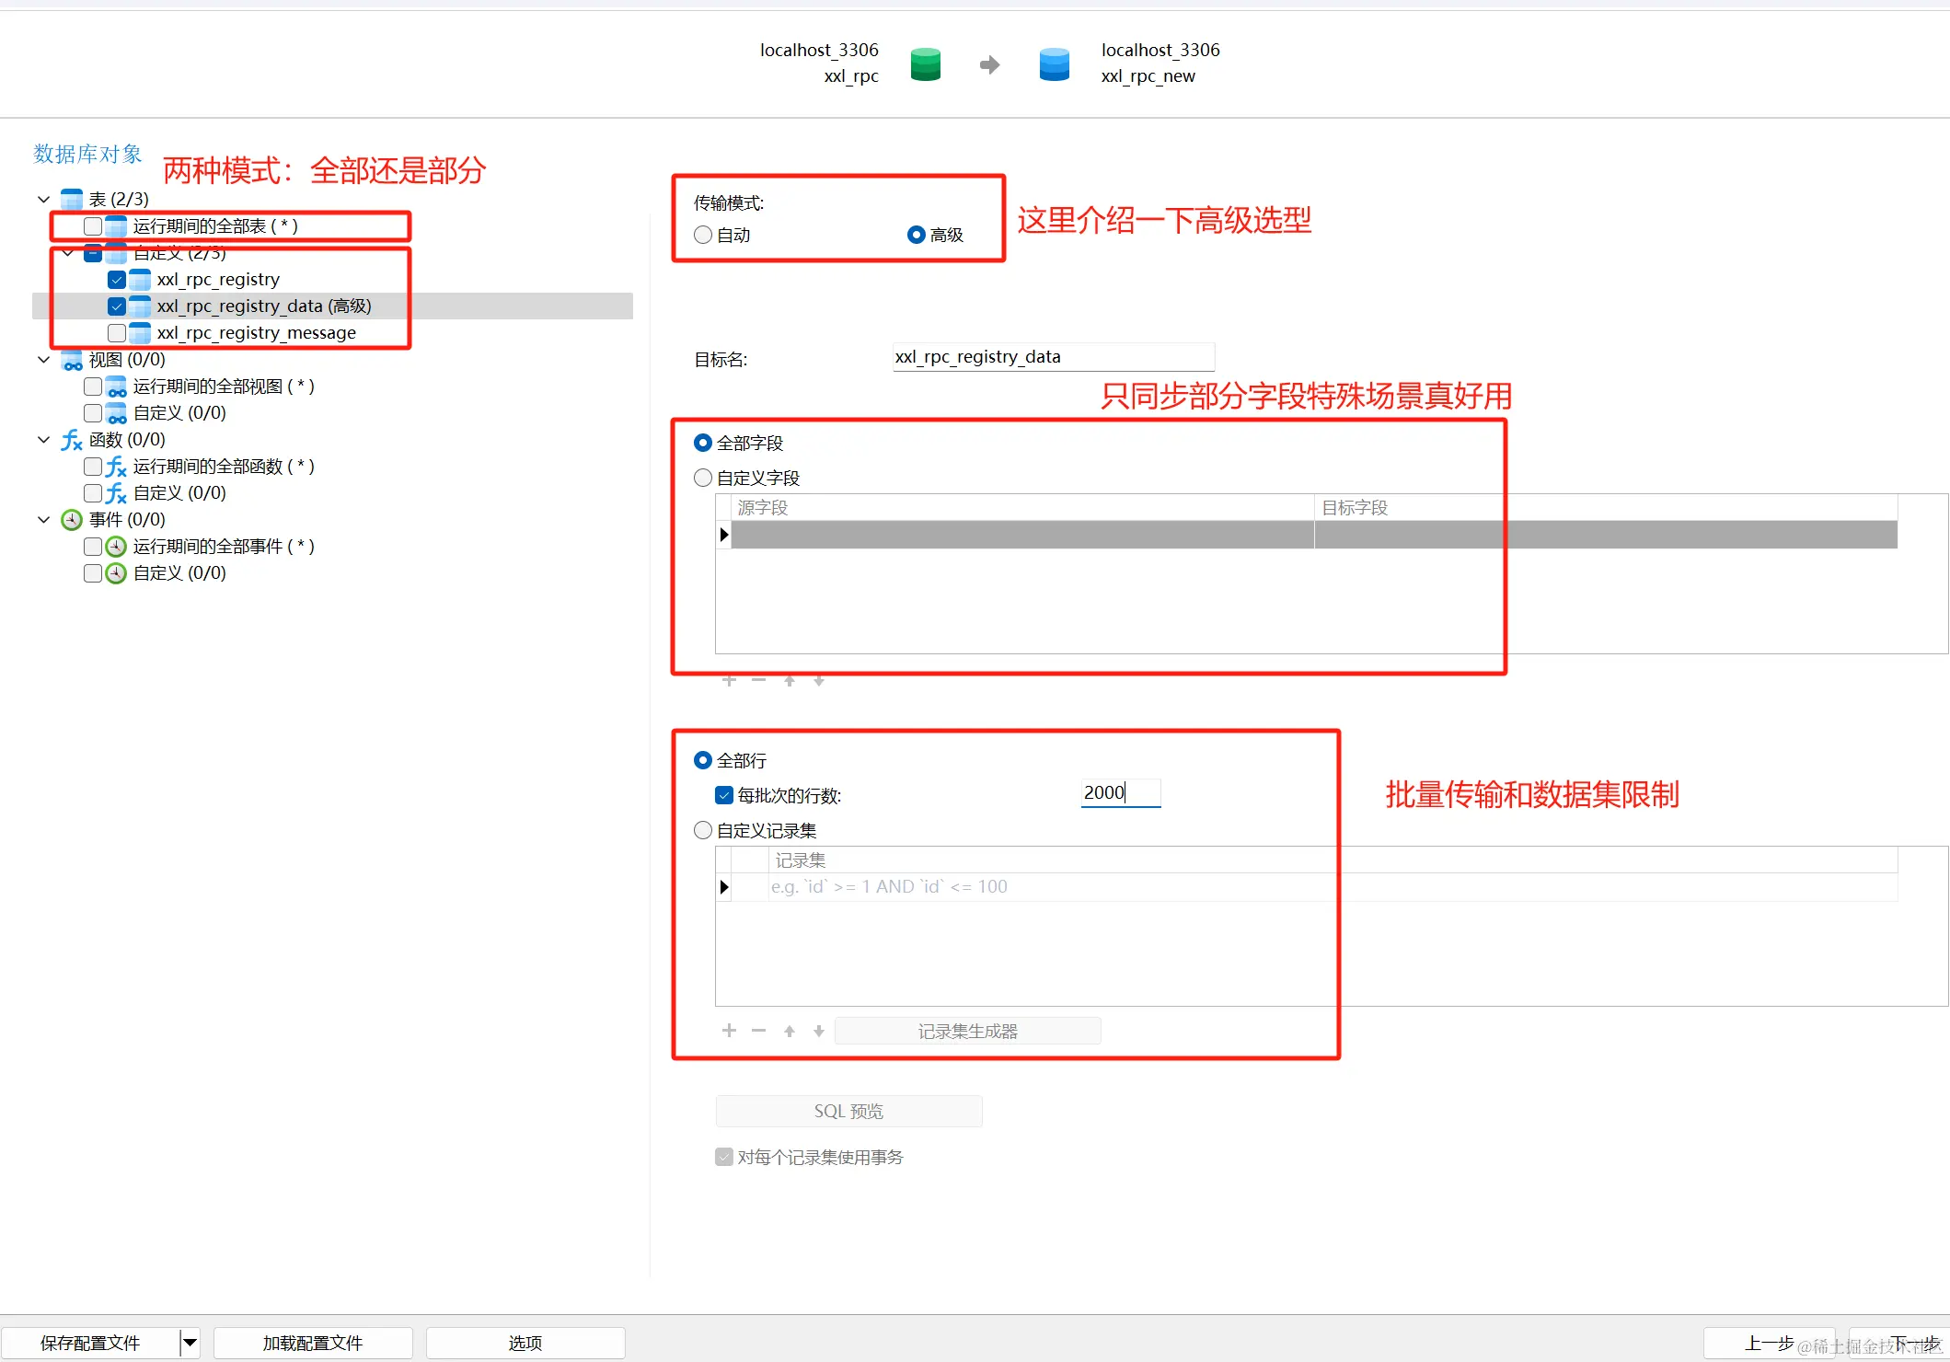This screenshot has width=1950, height=1362.
Task: Click the Functions fx group icon
Action: click(72, 440)
